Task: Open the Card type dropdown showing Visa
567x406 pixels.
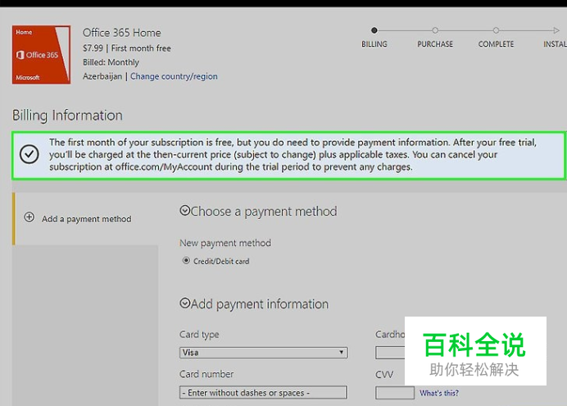Action: pos(263,353)
